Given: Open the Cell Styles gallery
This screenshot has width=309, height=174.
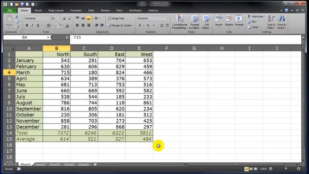Looking at the screenshot, I should point(206,22).
